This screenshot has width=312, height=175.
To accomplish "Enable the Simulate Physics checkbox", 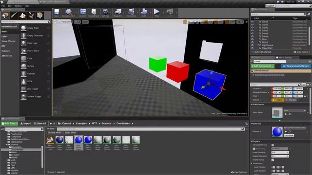I will pos(273,145).
